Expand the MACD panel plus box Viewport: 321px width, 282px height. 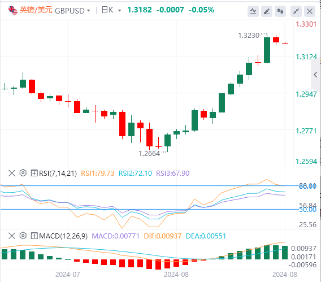pyautogui.click(x=34, y=236)
